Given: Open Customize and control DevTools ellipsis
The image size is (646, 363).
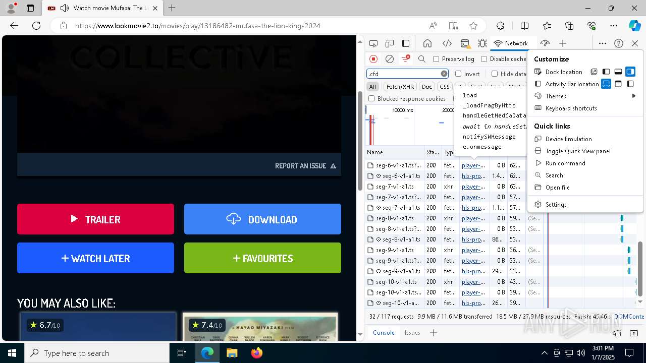Looking at the screenshot, I should (603, 43).
